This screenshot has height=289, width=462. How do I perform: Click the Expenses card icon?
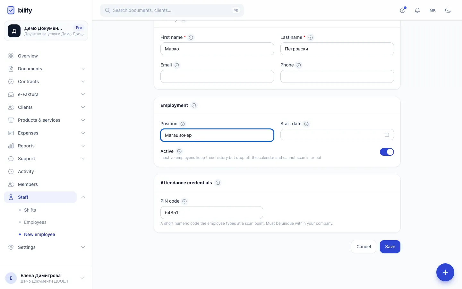[11, 133]
